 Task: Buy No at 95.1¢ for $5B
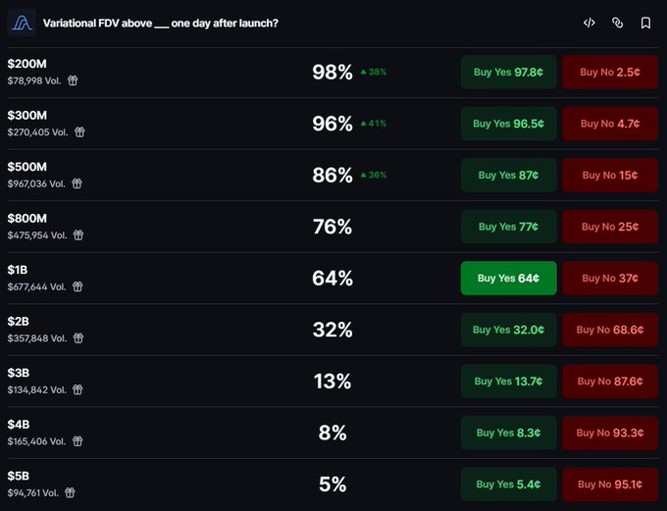click(x=610, y=484)
